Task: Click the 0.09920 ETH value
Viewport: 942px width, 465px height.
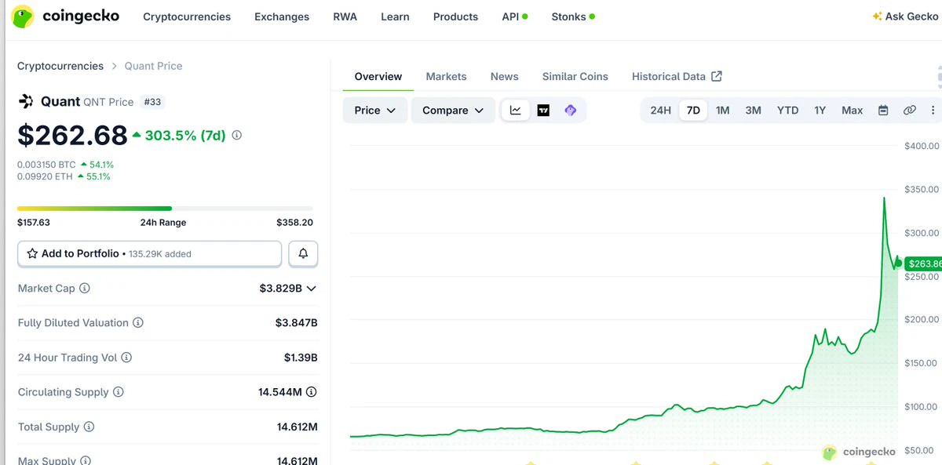Action: 45,176
